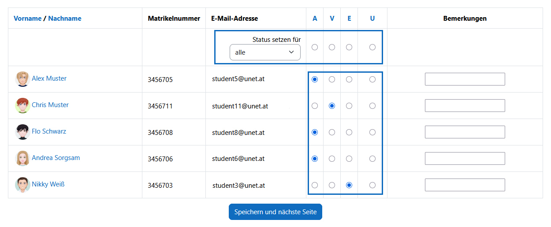Focus Bemerkungen field for Nikky Weiß
The height and width of the screenshot is (227, 551).
(465, 185)
